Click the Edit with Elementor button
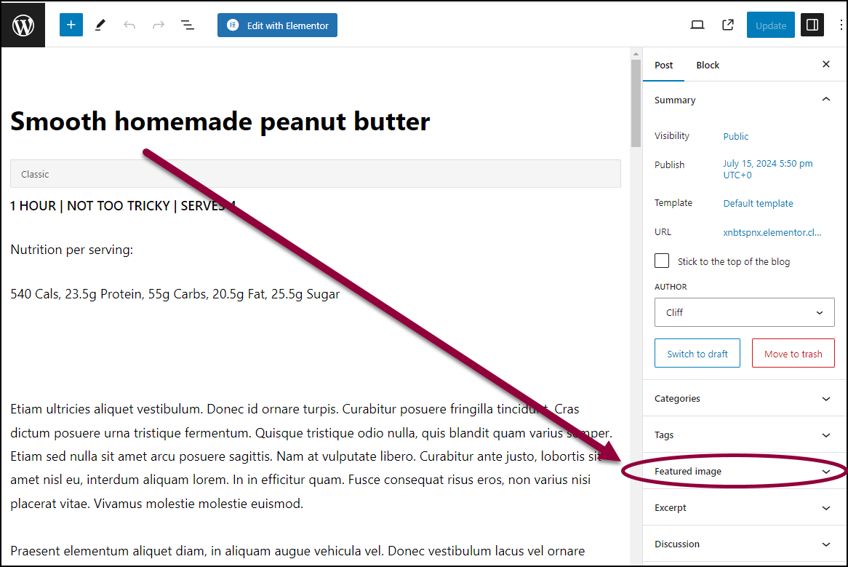Screen dimensions: 848x567 (277, 25)
